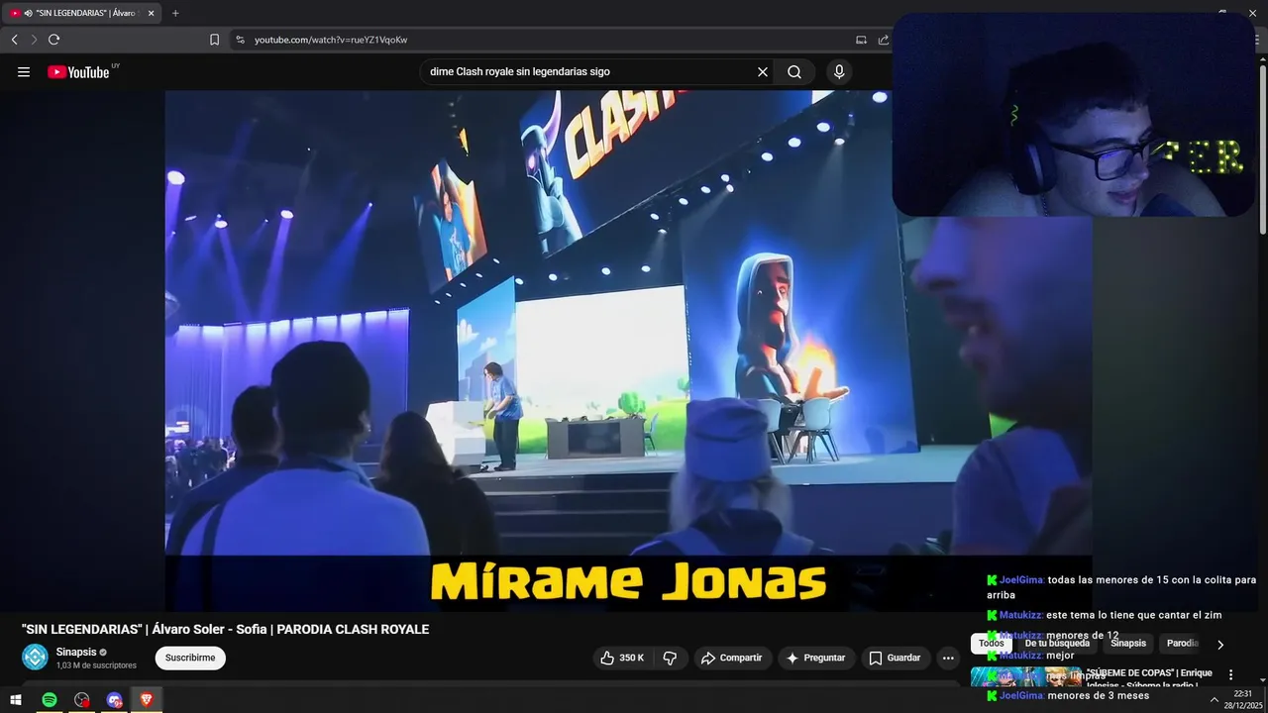Open more actions three-dot menu
Screen dimensions: 1268x713
pos(948,658)
